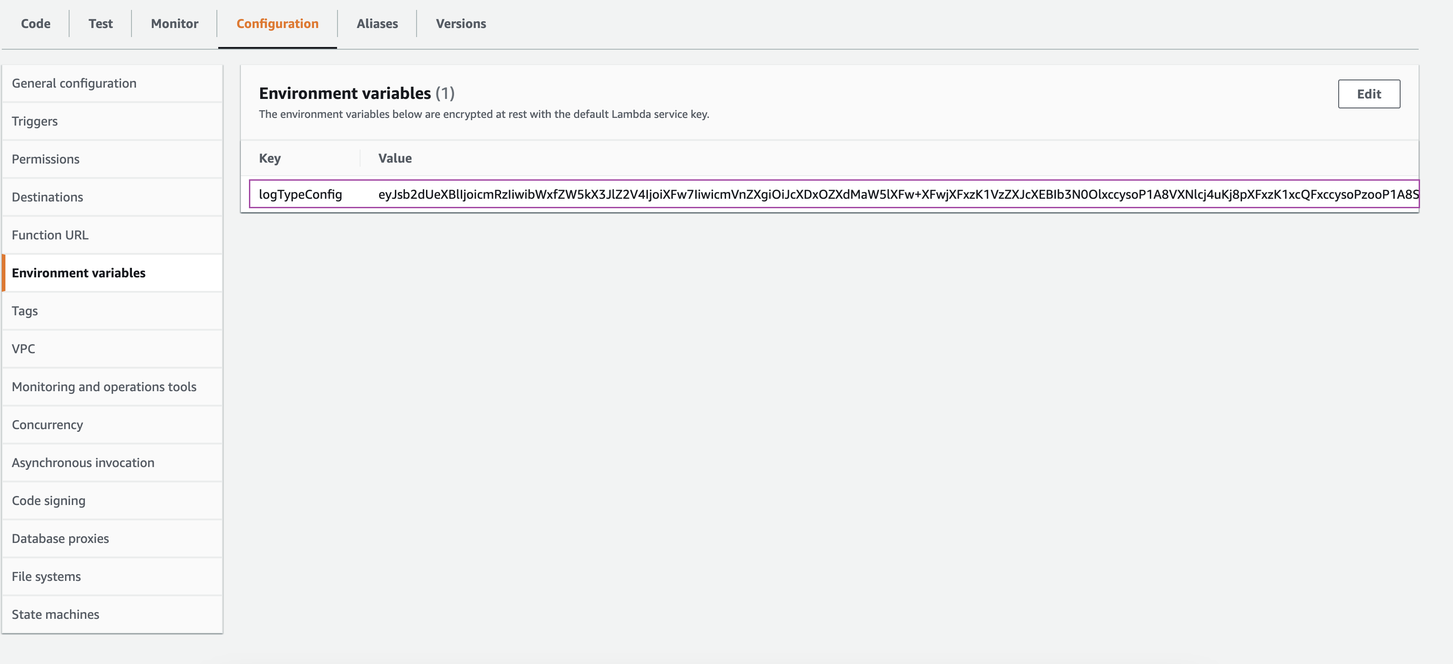Image resolution: width=1453 pixels, height=664 pixels.
Task: Select Environment variables in sidebar
Action: pos(79,272)
